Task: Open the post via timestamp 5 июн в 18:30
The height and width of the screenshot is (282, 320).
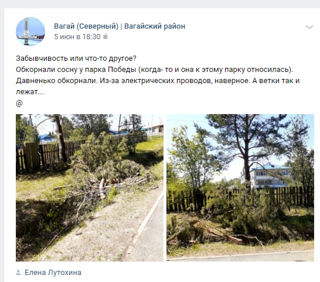Action: point(77,37)
